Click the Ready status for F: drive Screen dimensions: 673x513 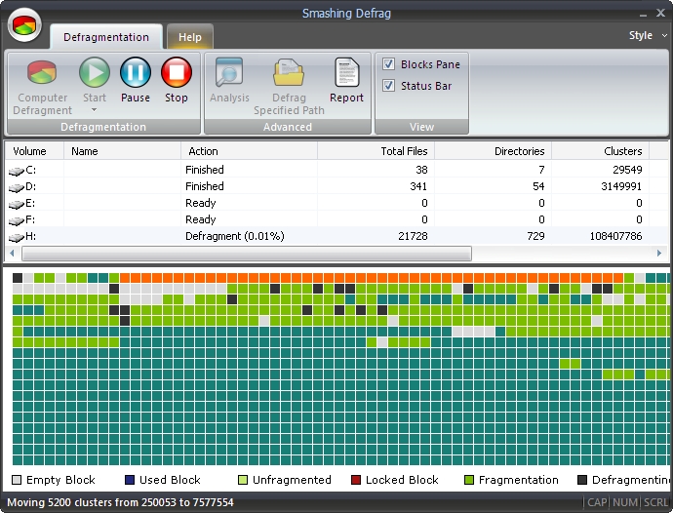click(201, 219)
